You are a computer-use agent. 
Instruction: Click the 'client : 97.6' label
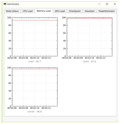point(89,61)
